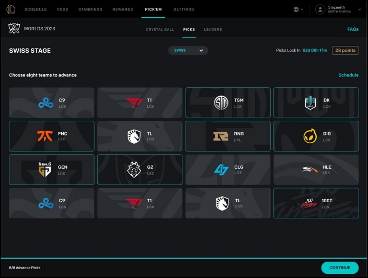Click the G2 Esports logo icon

tap(134, 170)
